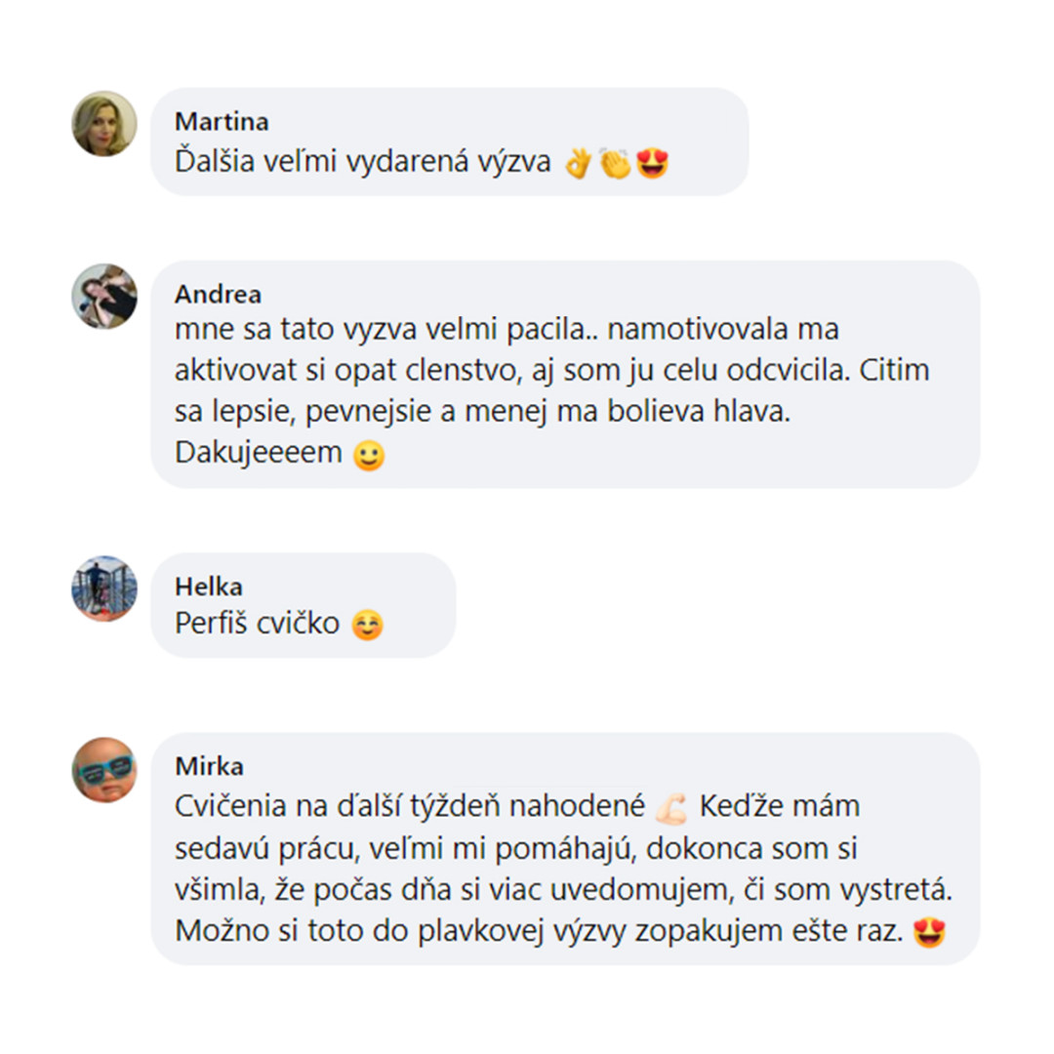Click the OK hand emoji in Martina's comment
1054x1054 pixels.
coord(579,162)
